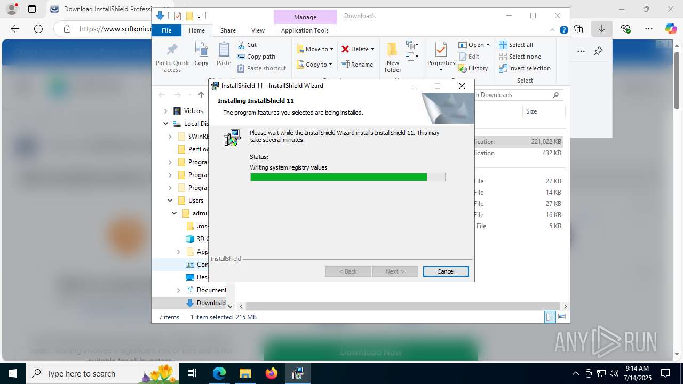Click Select all in the ribbon
The image size is (683, 384).
point(516,45)
